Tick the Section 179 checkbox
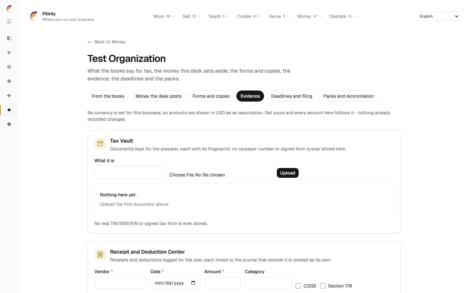The width and height of the screenshot is (470, 293). [323, 286]
